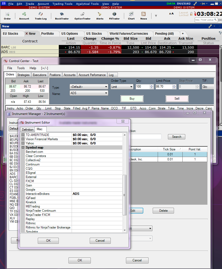The image size is (222, 269).
Task: Click the Tick Size column header
Action: 170,149
